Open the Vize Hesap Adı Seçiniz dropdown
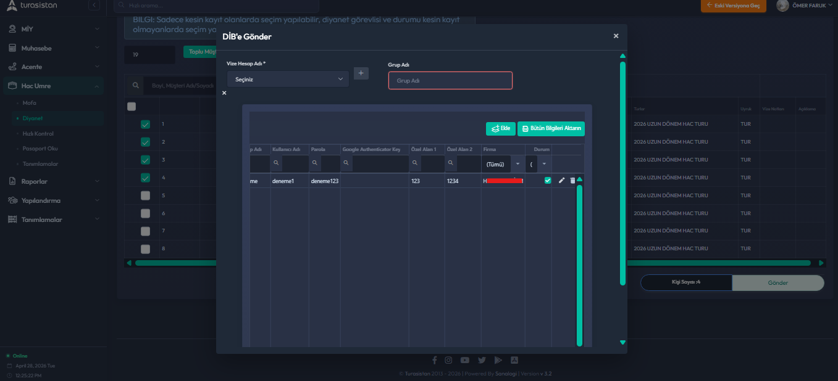This screenshot has width=838, height=381. pos(288,80)
